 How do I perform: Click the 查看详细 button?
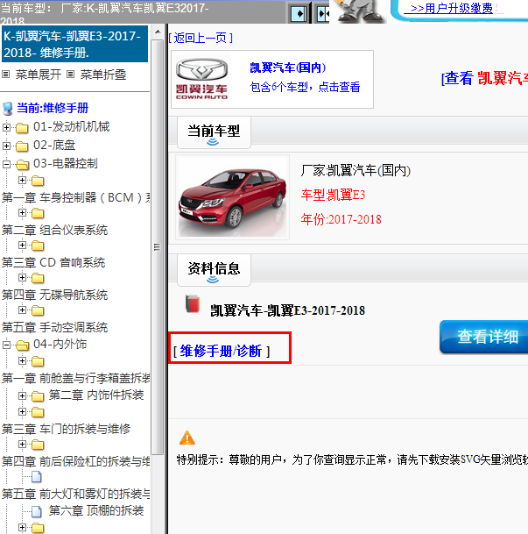tap(484, 337)
